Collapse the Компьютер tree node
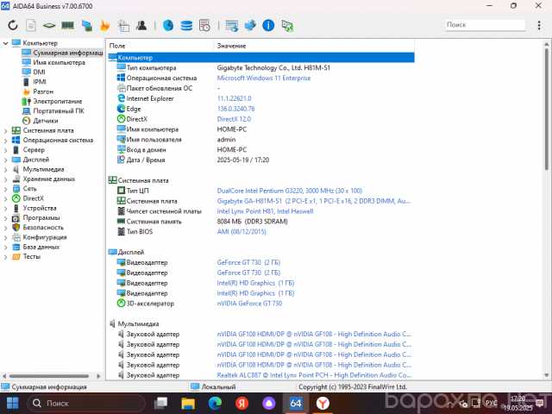This screenshot has width=552, height=414. tap(5, 43)
